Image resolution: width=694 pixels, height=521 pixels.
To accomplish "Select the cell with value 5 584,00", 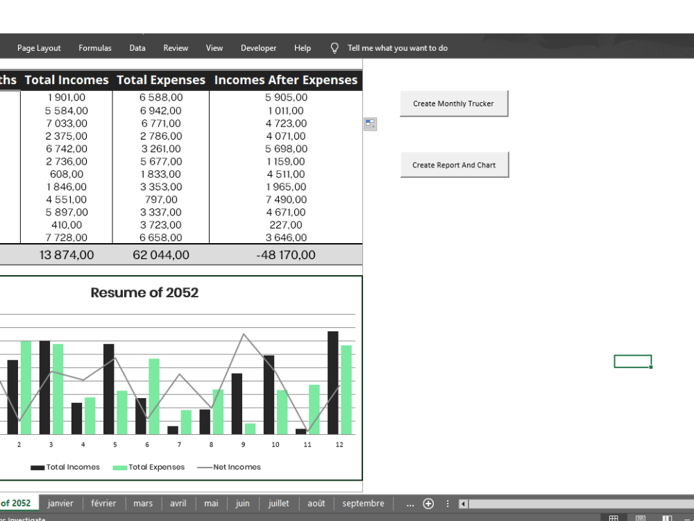I will tap(67, 110).
